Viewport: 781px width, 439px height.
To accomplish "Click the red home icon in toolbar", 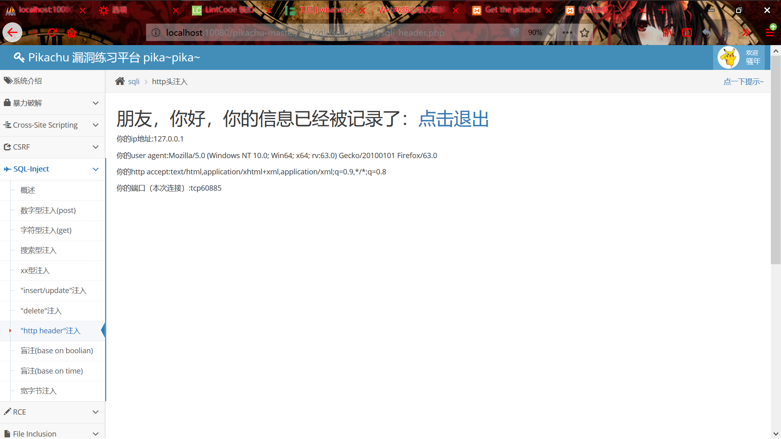I will [x=72, y=33].
